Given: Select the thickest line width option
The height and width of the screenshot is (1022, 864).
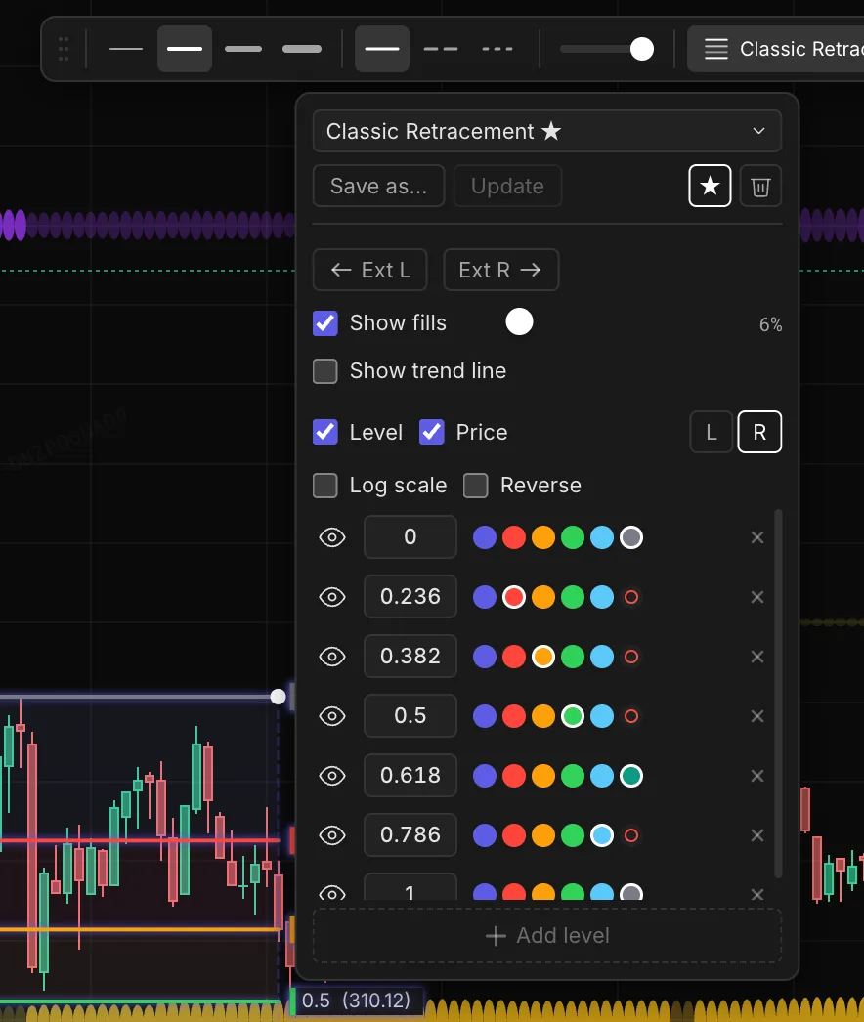Looking at the screenshot, I should pyautogui.click(x=302, y=49).
